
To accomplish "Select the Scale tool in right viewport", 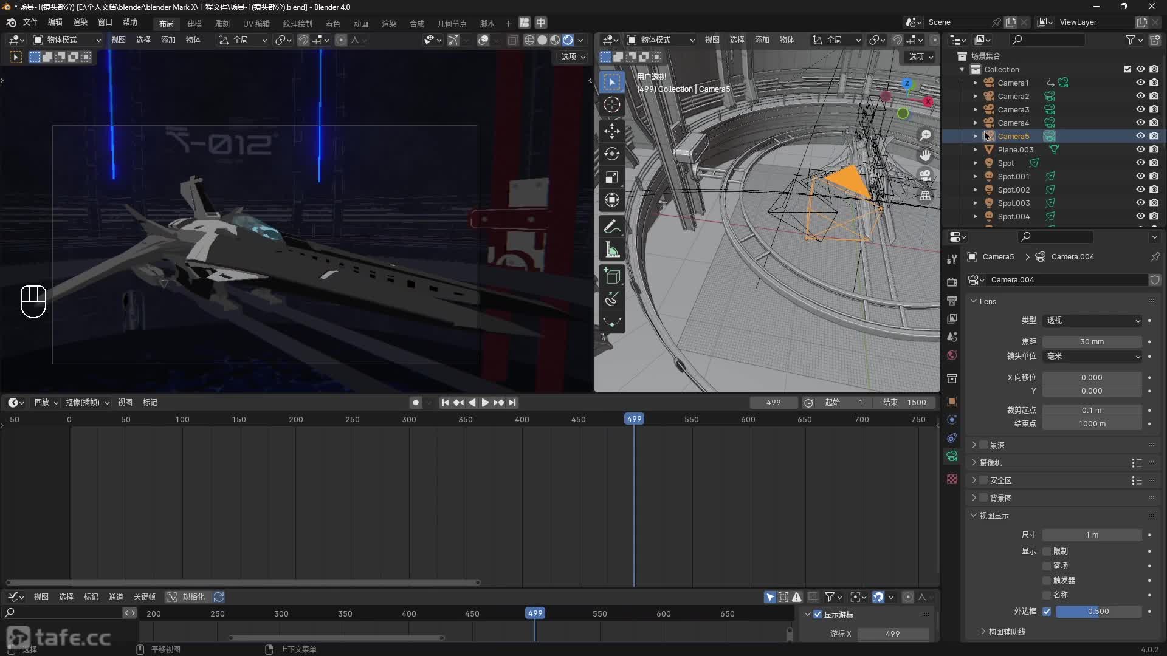I will 612,177.
